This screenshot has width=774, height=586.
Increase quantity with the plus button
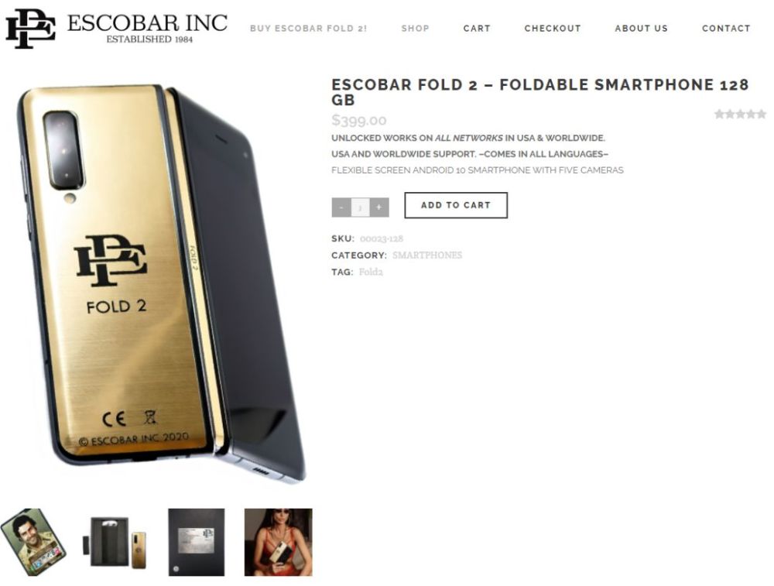[379, 207]
